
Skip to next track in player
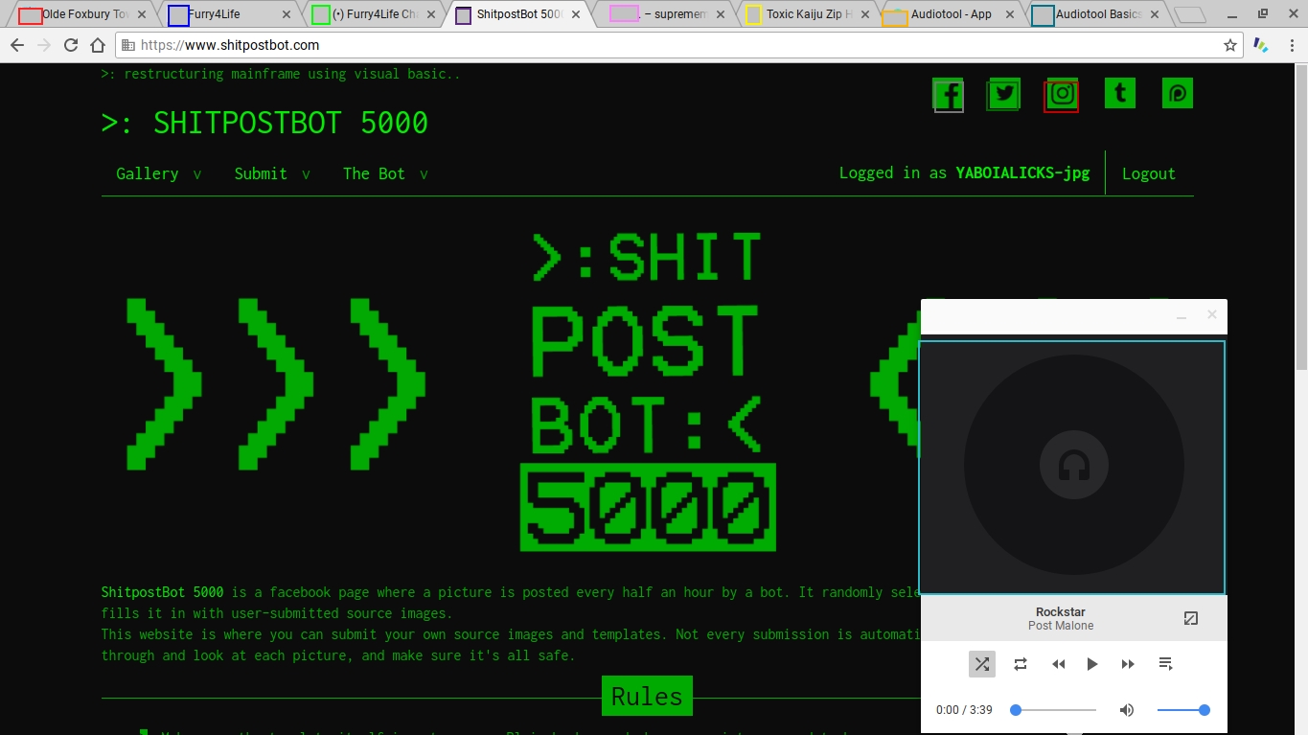1128,664
